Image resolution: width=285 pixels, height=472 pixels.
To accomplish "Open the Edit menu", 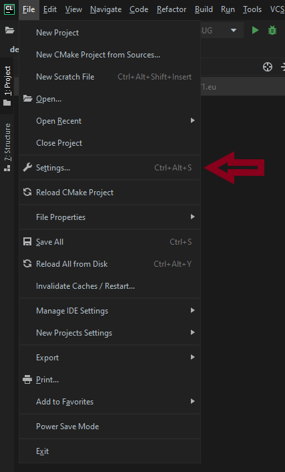I will pyautogui.click(x=50, y=9).
